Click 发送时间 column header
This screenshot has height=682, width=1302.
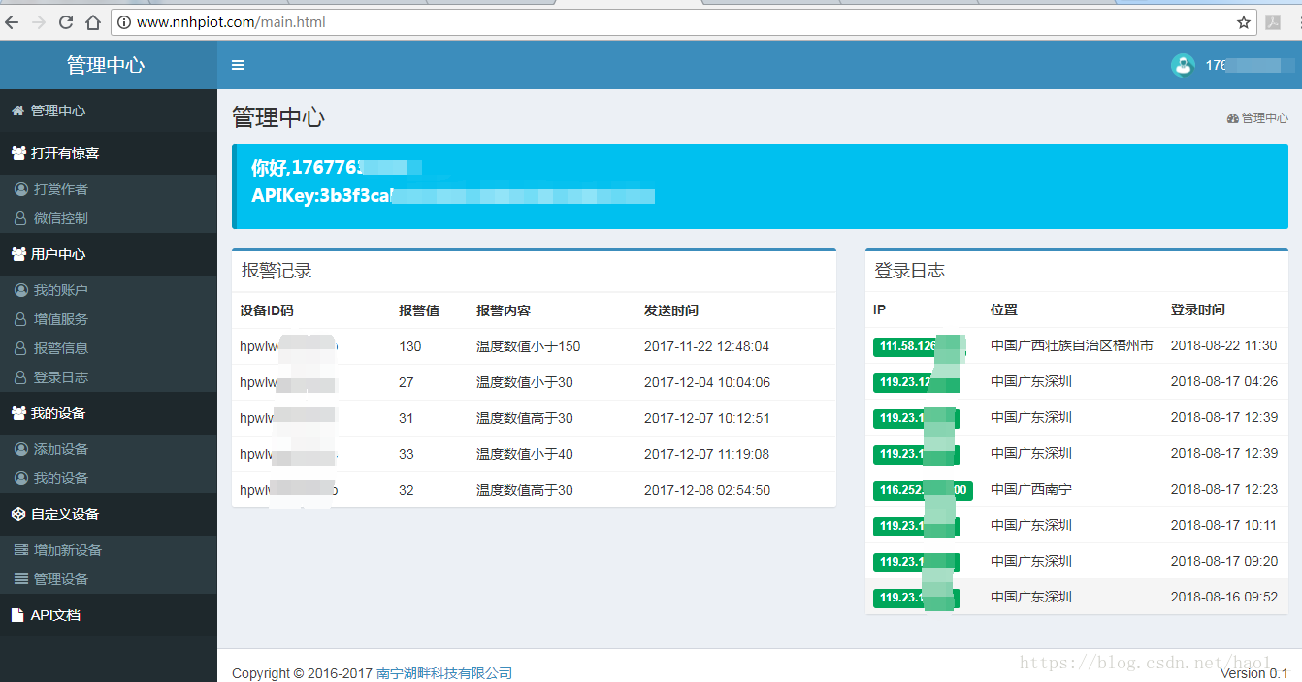tap(671, 310)
